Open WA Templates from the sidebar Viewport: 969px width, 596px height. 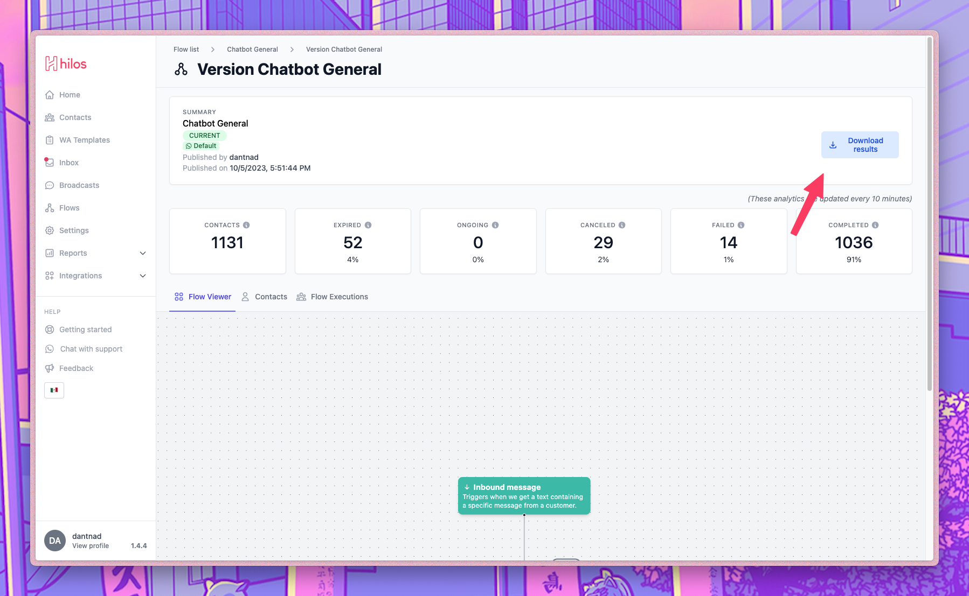click(84, 140)
